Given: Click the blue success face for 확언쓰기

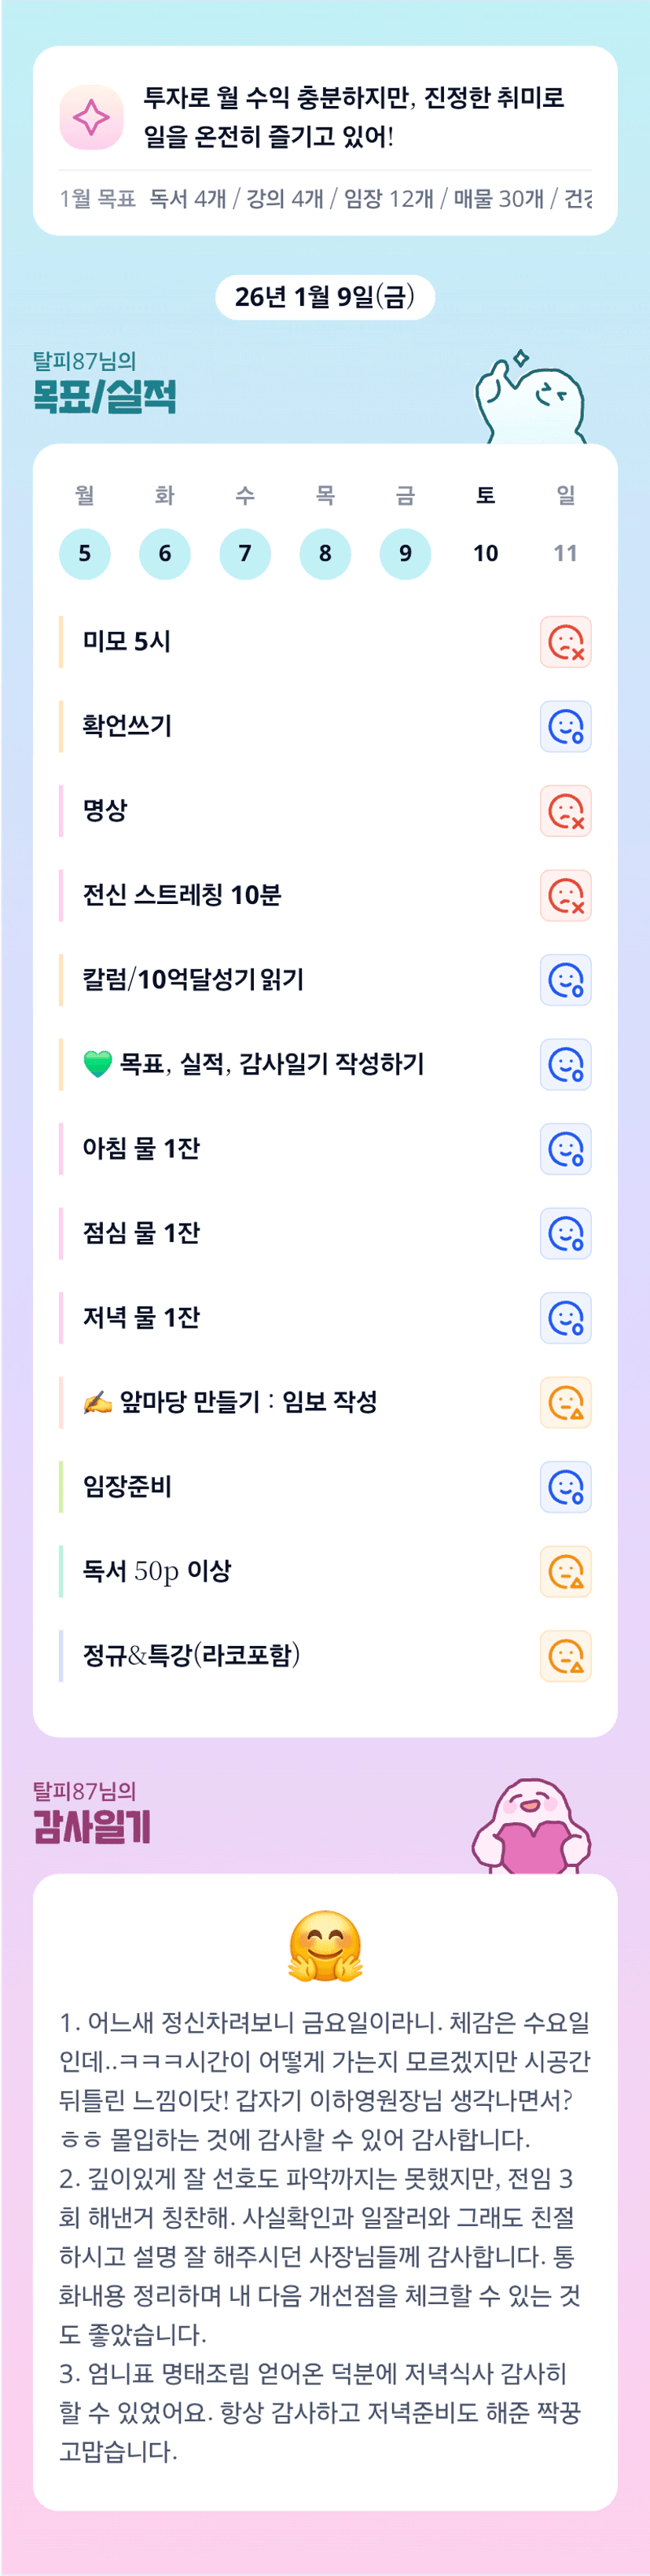Looking at the screenshot, I should (565, 726).
